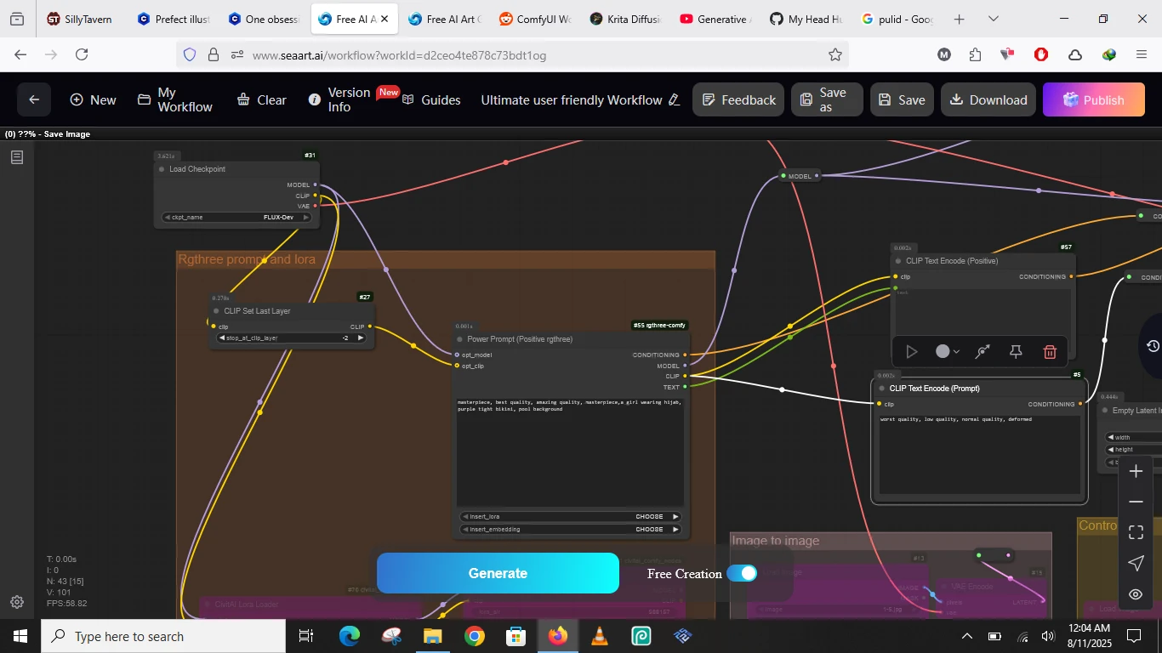The image size is (1162, 653).
Task: Click the fit-to-view frame icon
Action: coord(1136,533)
